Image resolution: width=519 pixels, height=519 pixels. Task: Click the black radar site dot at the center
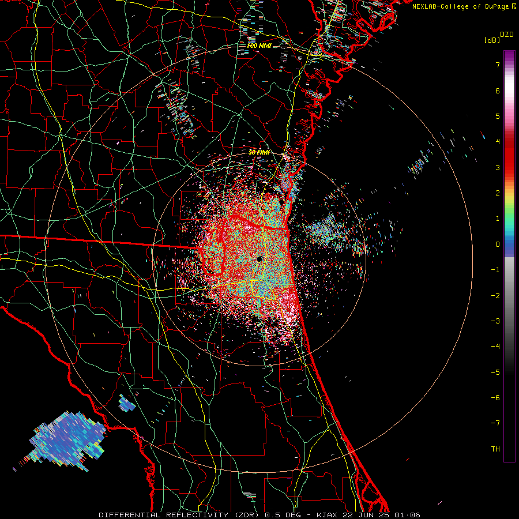pyautogui.click(x=259, y=259)
